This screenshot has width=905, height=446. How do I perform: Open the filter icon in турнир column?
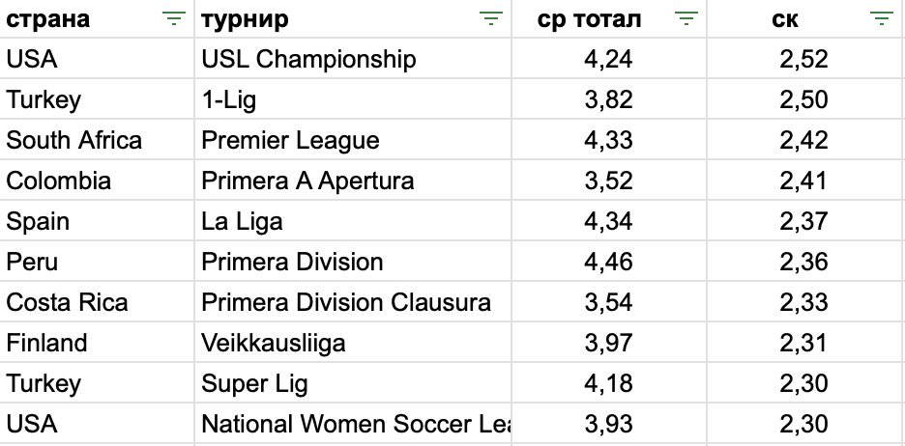point(491,19)
